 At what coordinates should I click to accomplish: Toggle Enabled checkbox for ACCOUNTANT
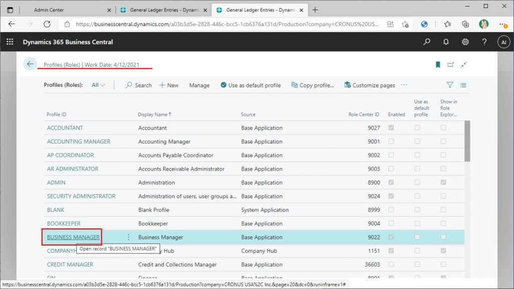391,128
